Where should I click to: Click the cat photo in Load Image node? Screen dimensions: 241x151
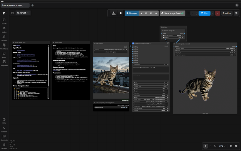[x=111, y=75]
